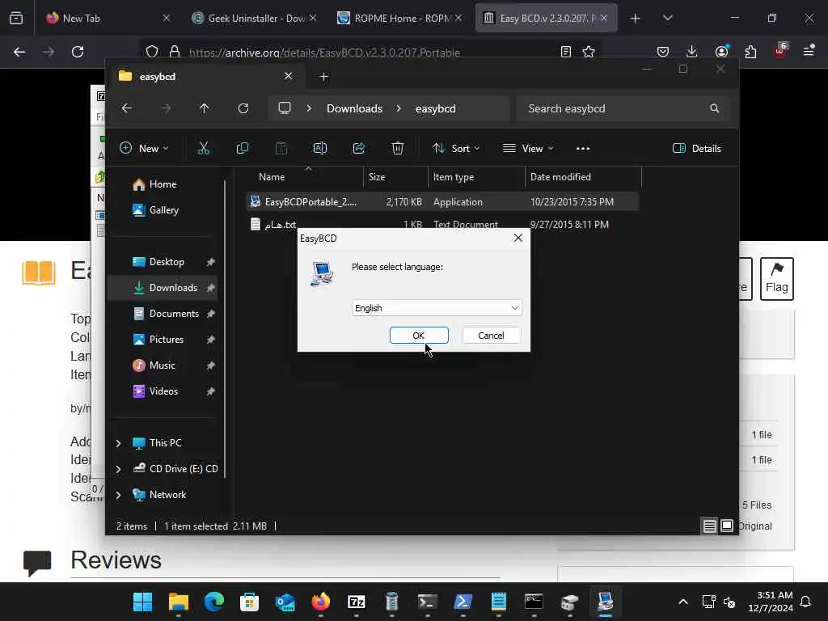Click the Flag button on archive page
Screen dimensions: 828x621
tap(777, 279)
